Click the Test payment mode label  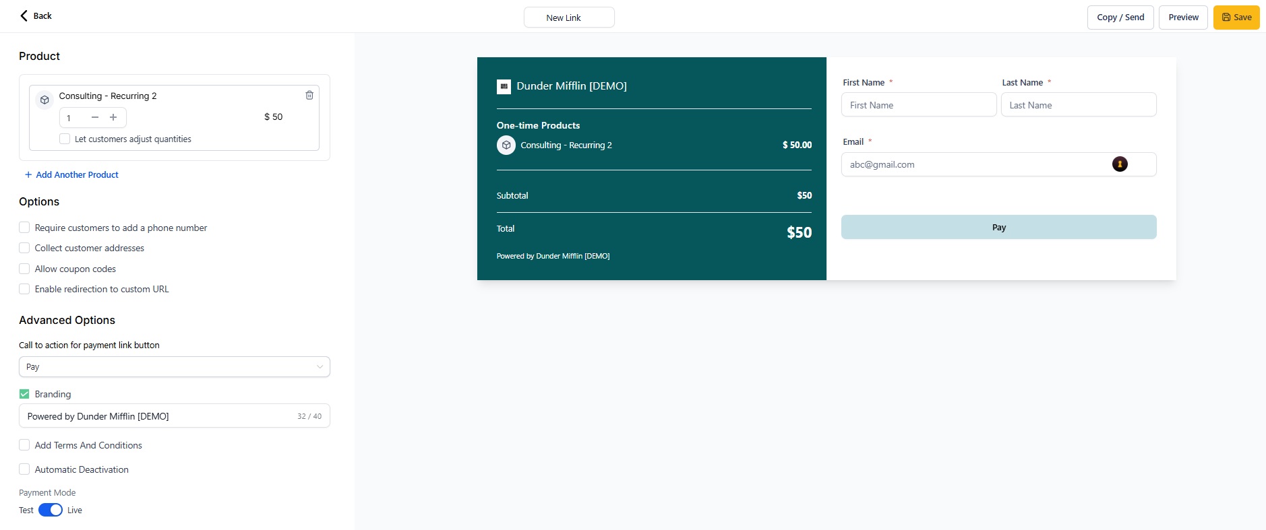[x=26, y=510]
